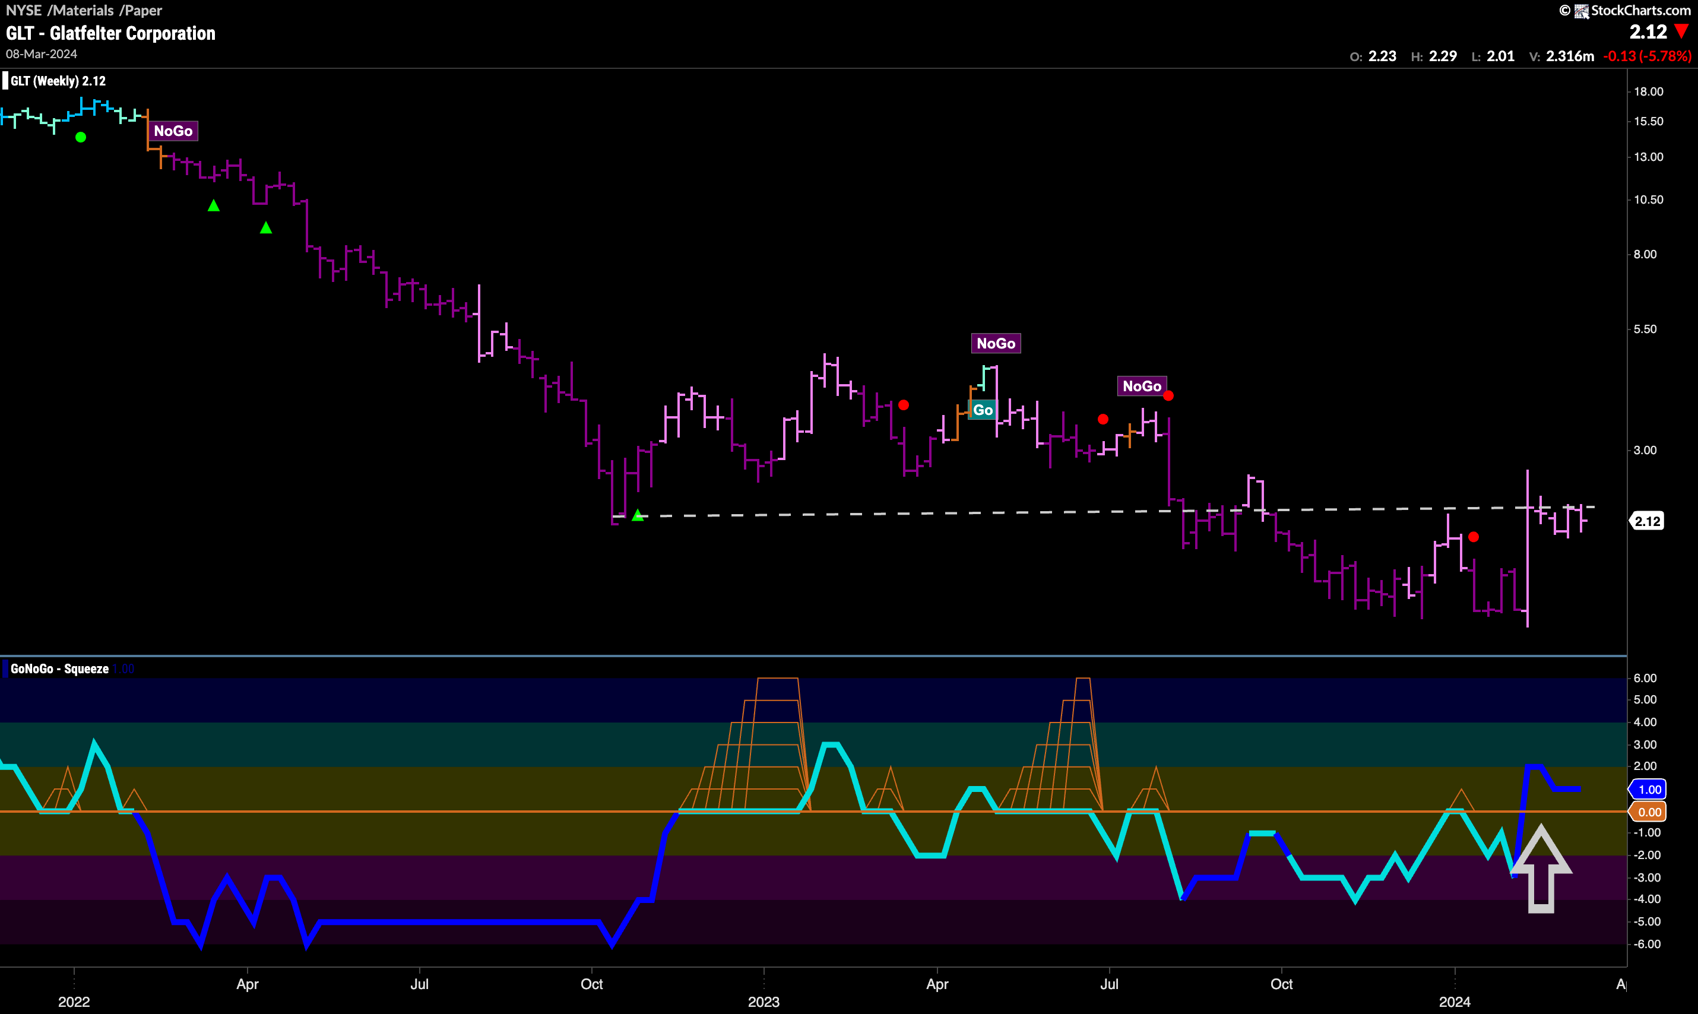Click the 3.00 price axis label
Image resolution: width=1698 pixels, height=1014 pixels.
click(1645, 450)
